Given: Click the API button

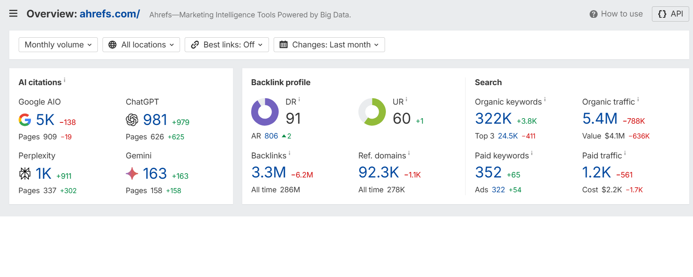Looking at the screenshot, I should (x=670, y=14).
